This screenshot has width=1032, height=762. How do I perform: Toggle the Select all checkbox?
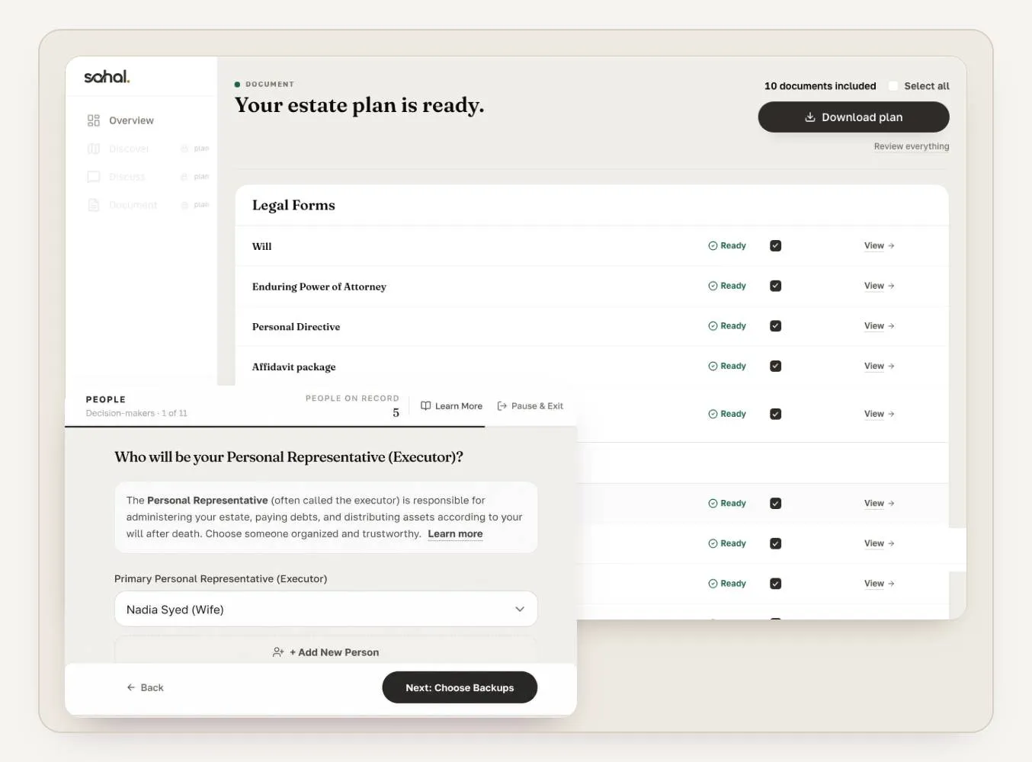coord(893,86)
